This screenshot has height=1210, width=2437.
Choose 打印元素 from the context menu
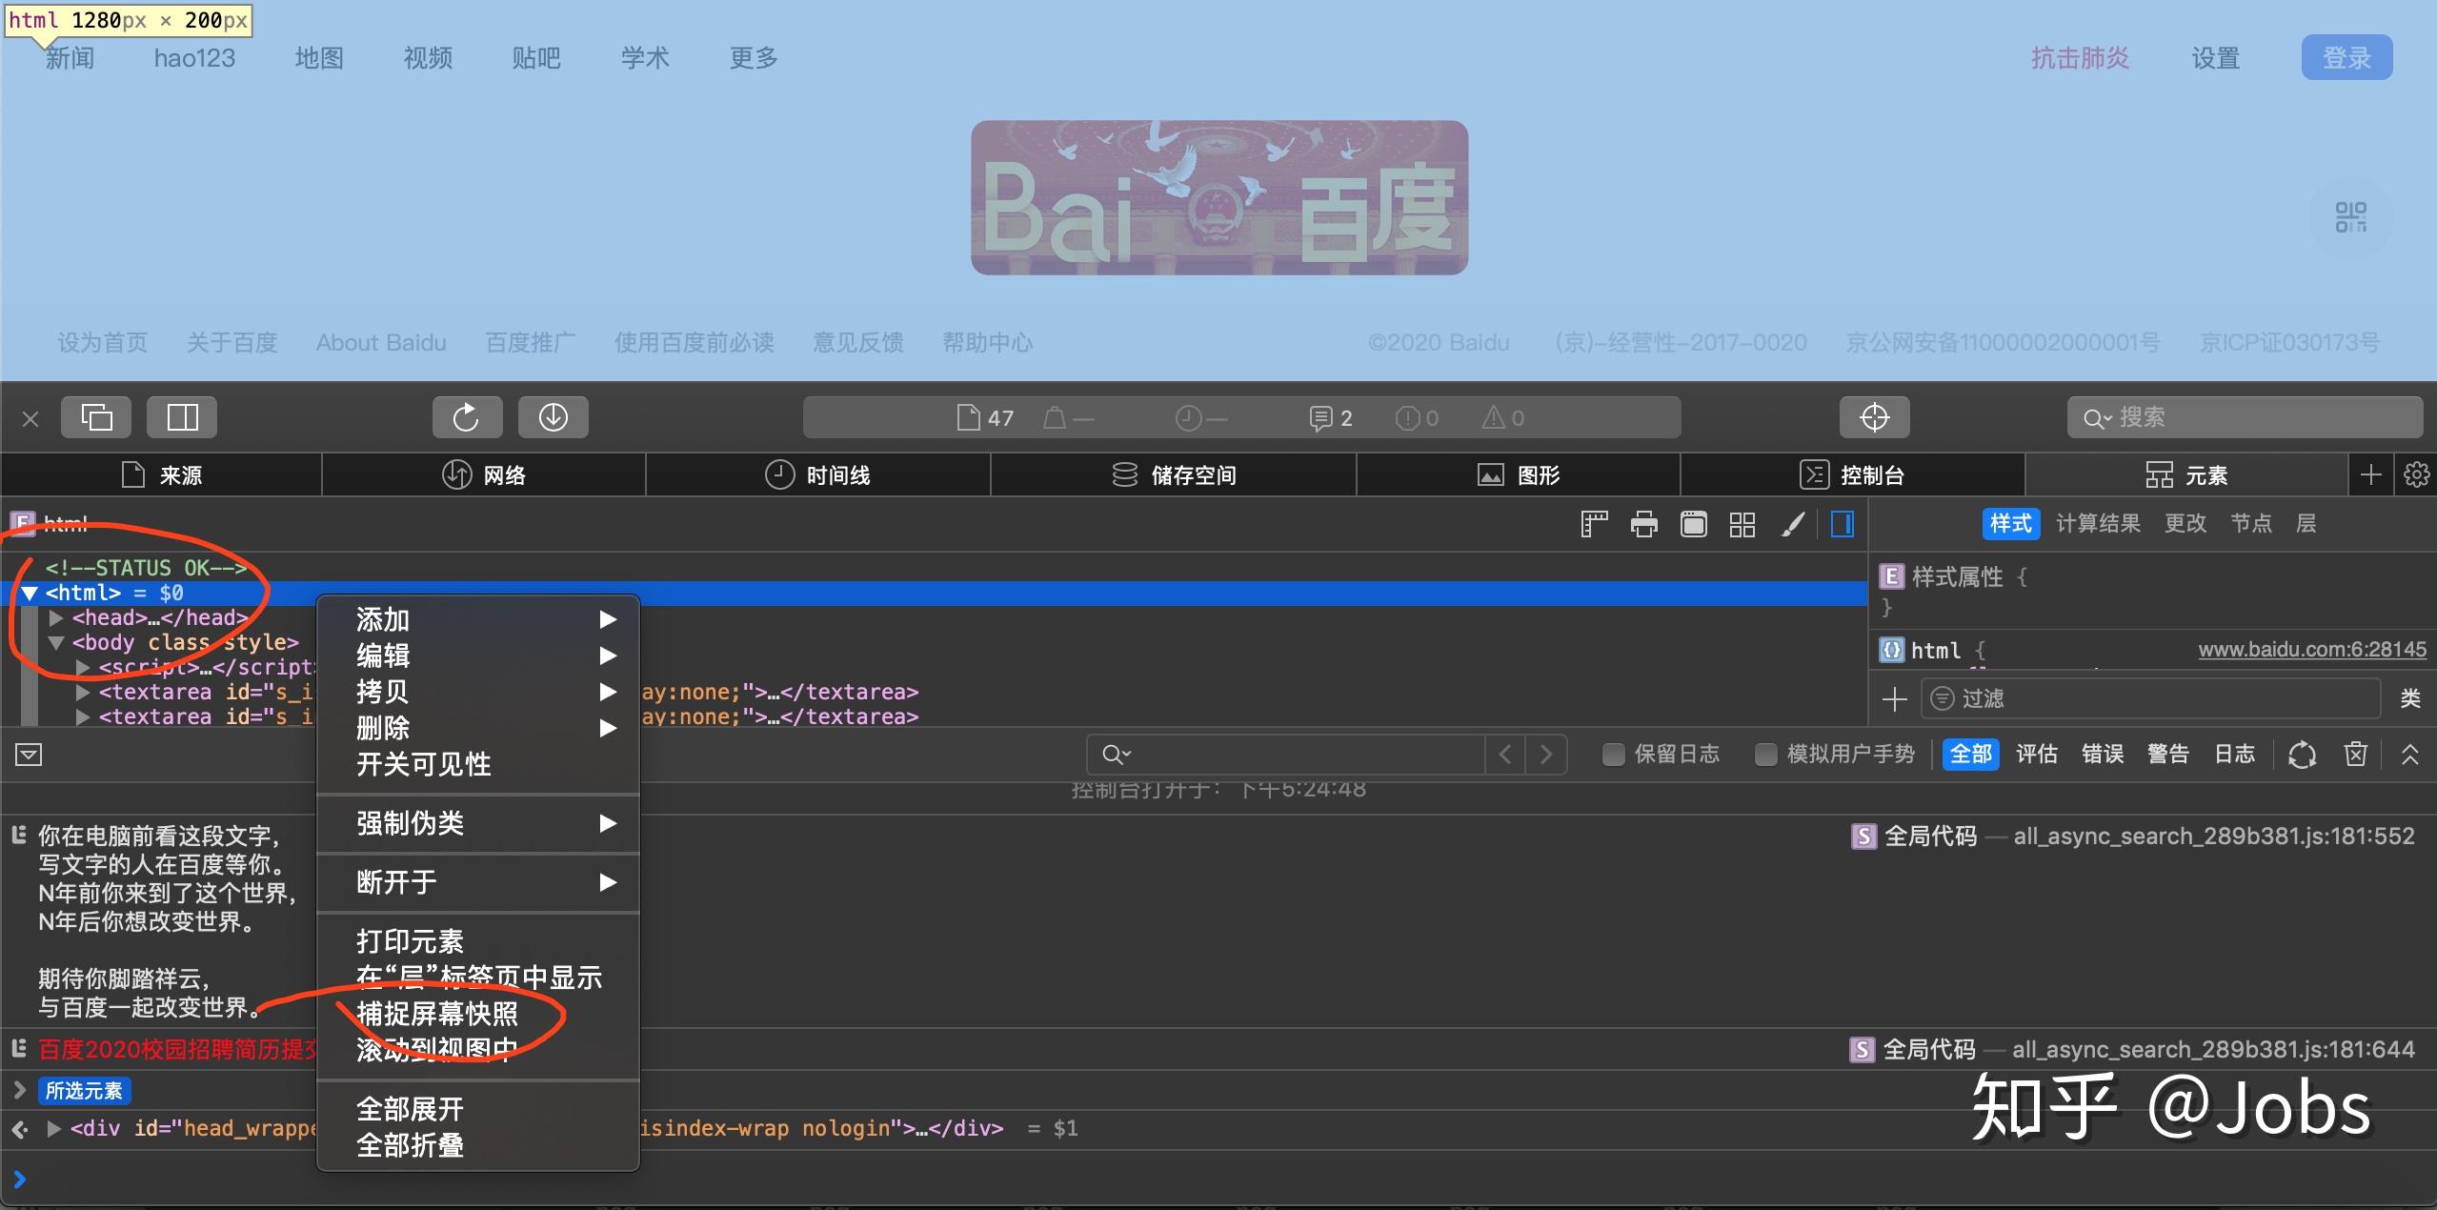(477, 941)
